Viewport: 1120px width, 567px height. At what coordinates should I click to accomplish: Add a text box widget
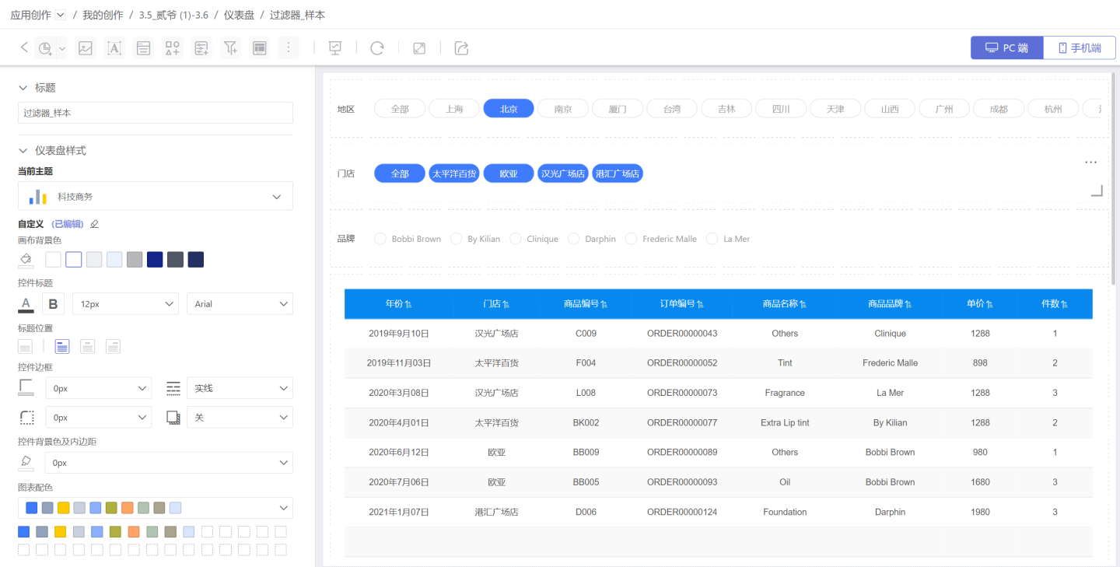[114, 48]
